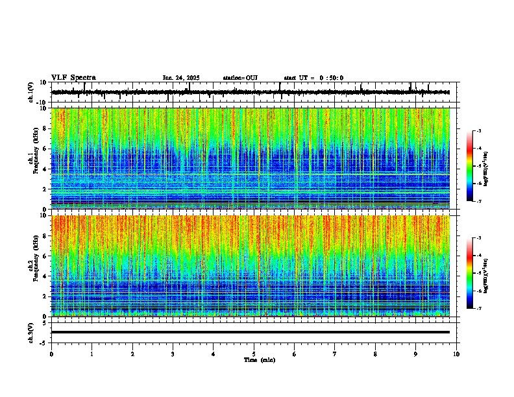Click time axis tick label '6'
This screenshot has width=514, height=397.
[x=295, y=354]
